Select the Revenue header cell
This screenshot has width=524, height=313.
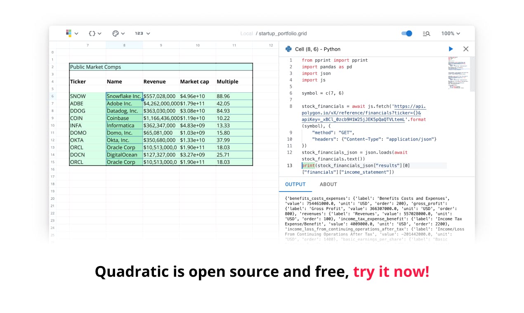pyautogui.click(x=161, y=82)
